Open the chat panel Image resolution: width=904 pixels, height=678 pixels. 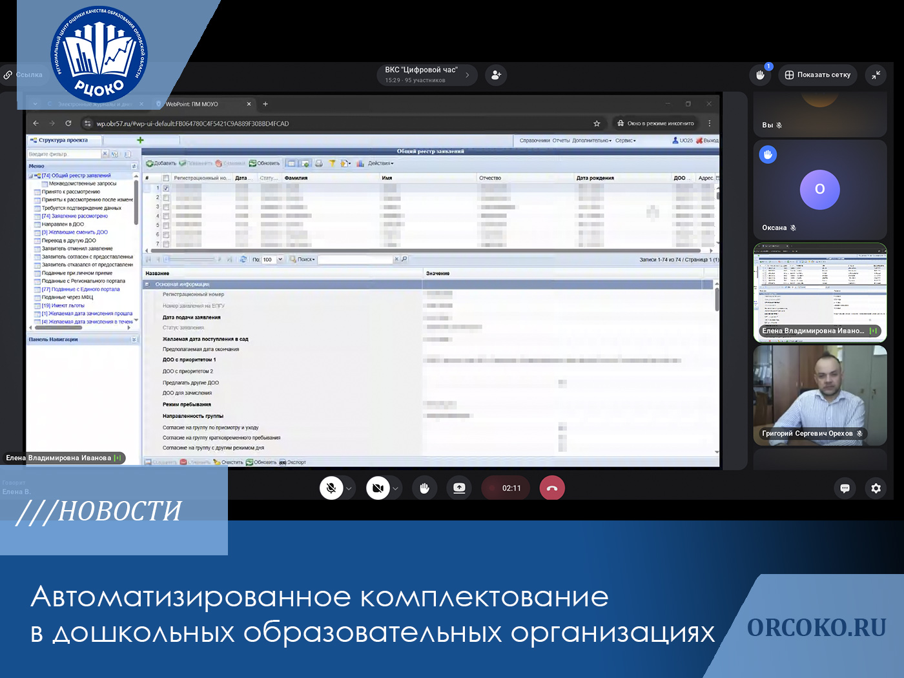tap(845, 488)
